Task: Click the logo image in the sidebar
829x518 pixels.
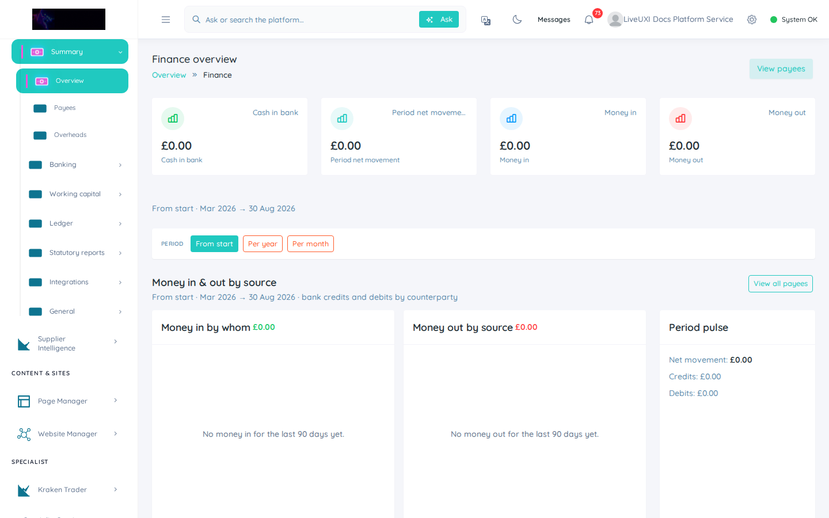Action: [x=69, y=20]
